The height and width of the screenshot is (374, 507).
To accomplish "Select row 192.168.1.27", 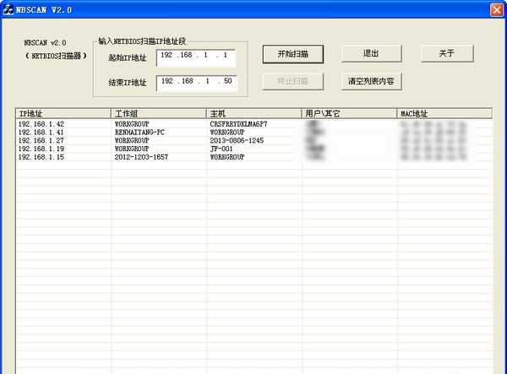I will click(254, 140).
